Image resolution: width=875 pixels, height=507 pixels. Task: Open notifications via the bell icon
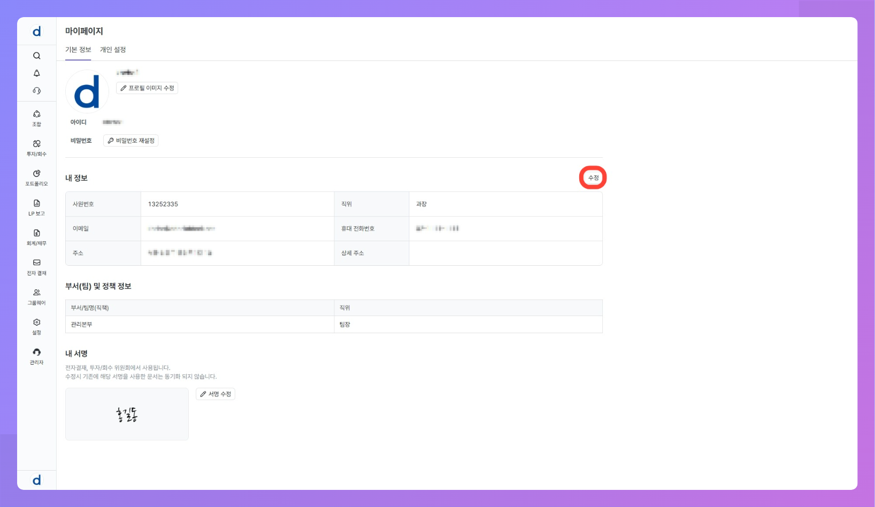click(36, 73)
